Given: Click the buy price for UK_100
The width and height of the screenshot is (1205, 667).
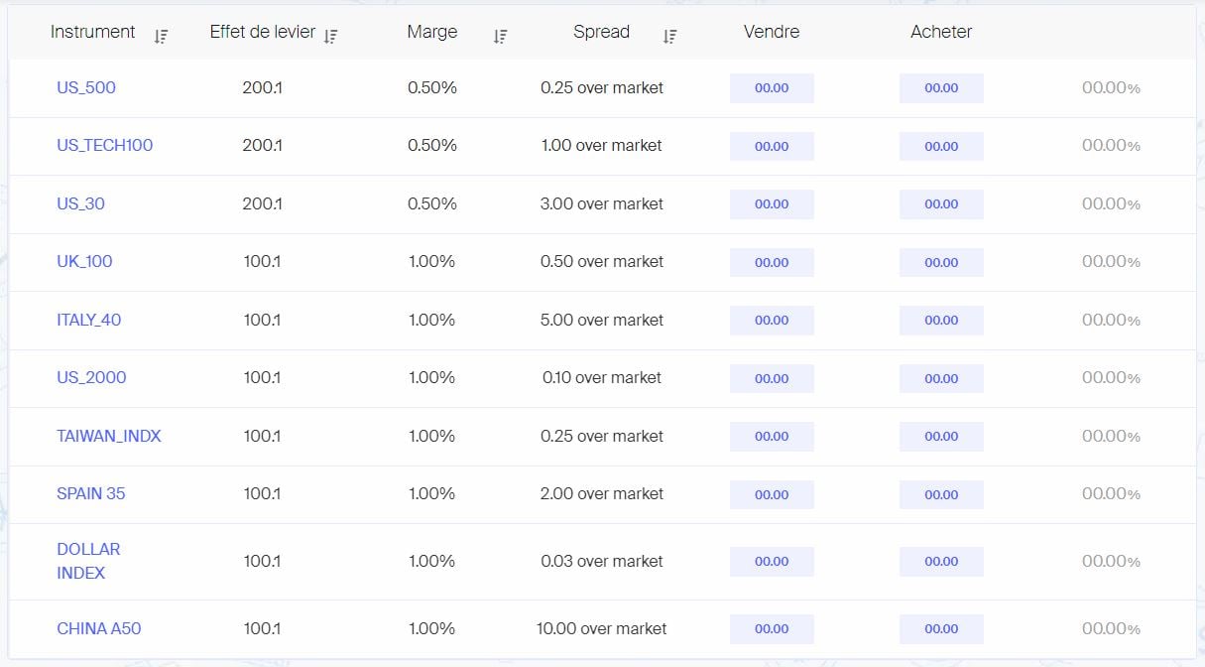Looking at the screenshot, I should [941, 262].
